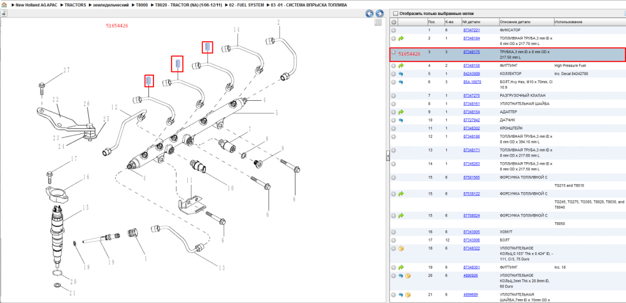Select 'Inc. Decal 84242780' usage text

[x=572, y=74]
